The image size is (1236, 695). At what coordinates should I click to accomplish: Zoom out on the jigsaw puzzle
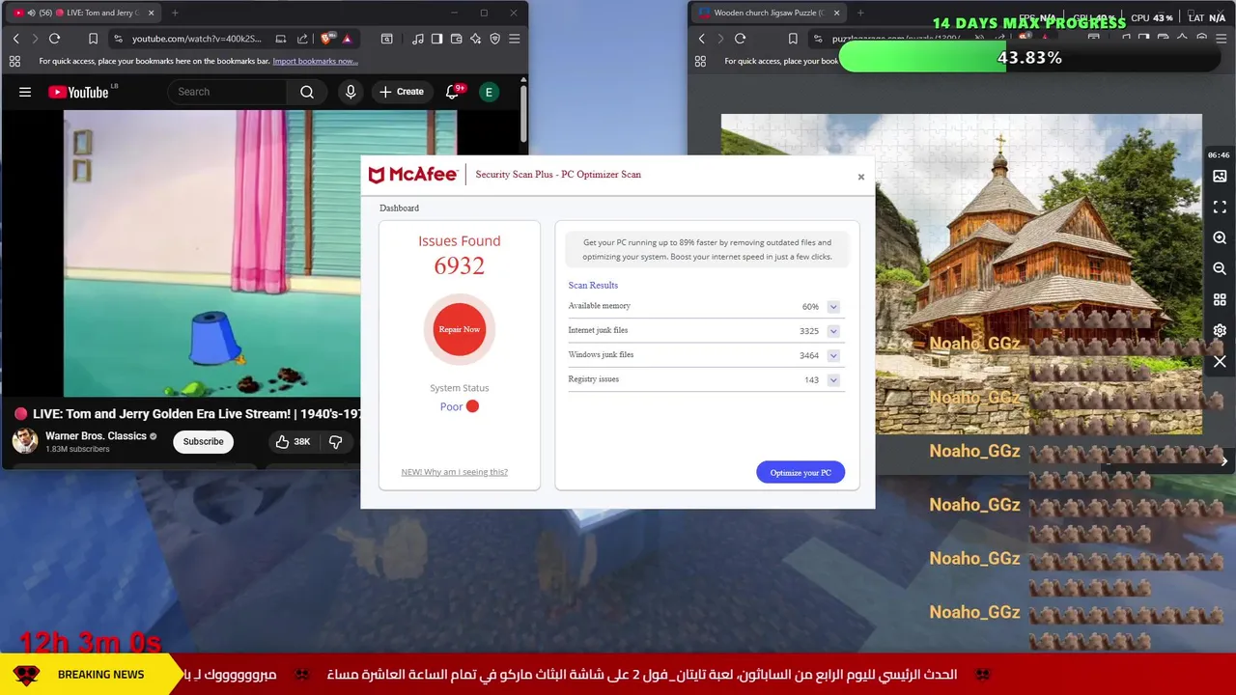click(1220, 269)
